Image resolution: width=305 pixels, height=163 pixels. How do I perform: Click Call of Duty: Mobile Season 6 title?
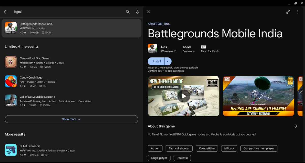point(38,97)
